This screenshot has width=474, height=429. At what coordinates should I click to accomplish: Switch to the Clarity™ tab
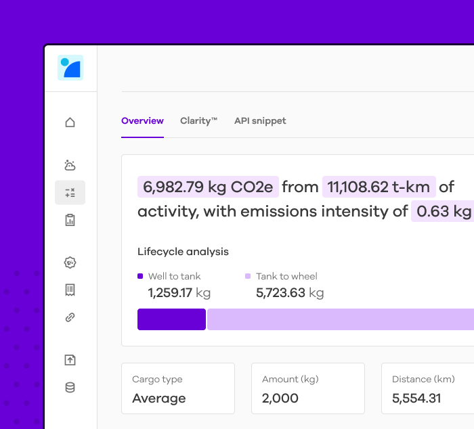pyautogui.click(x=198, y=121)
